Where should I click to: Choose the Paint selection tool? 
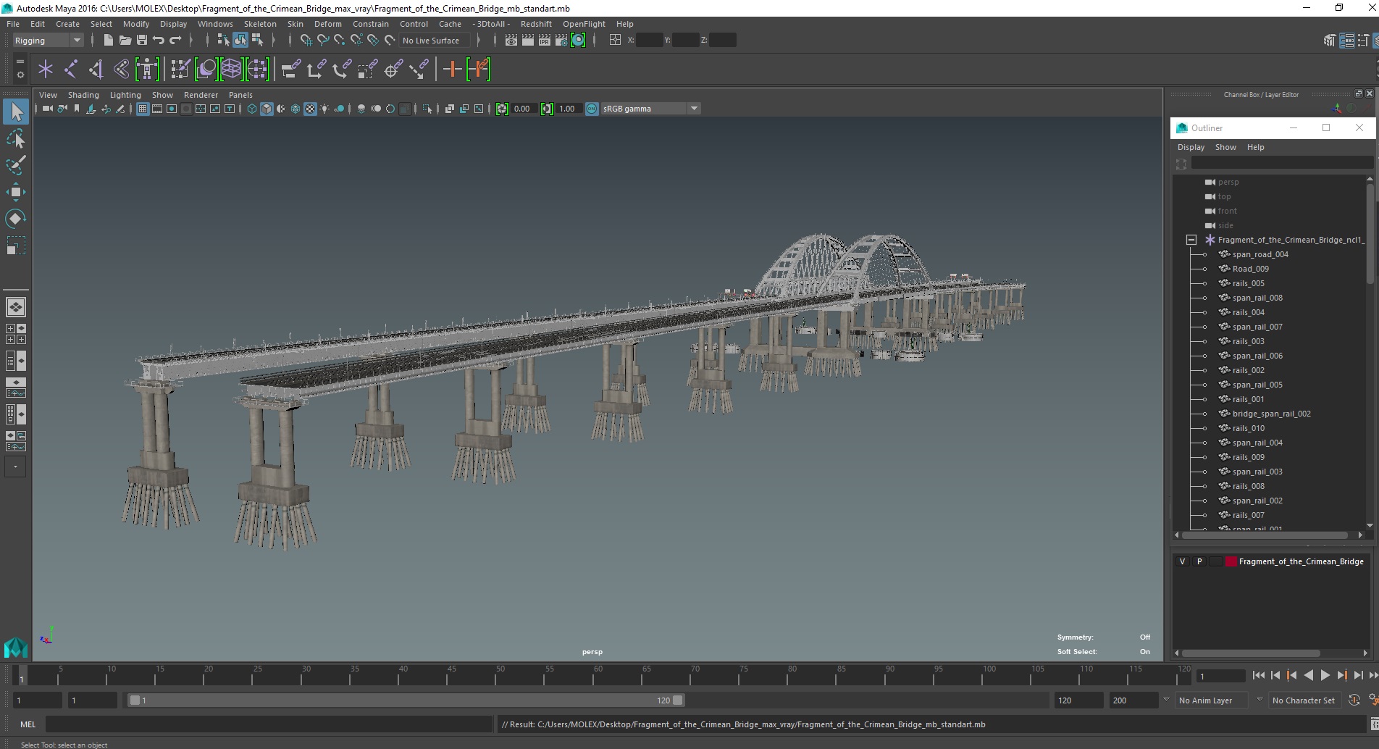click(16, 165)
